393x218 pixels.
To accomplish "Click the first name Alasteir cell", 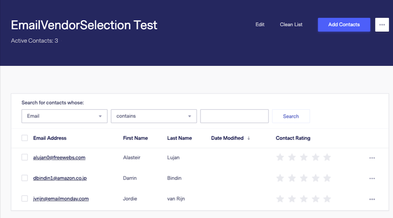I will (132, 158).
